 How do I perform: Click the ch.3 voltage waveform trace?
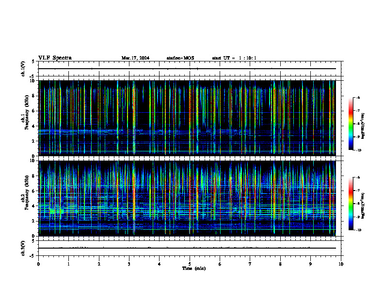coord(187,248)
